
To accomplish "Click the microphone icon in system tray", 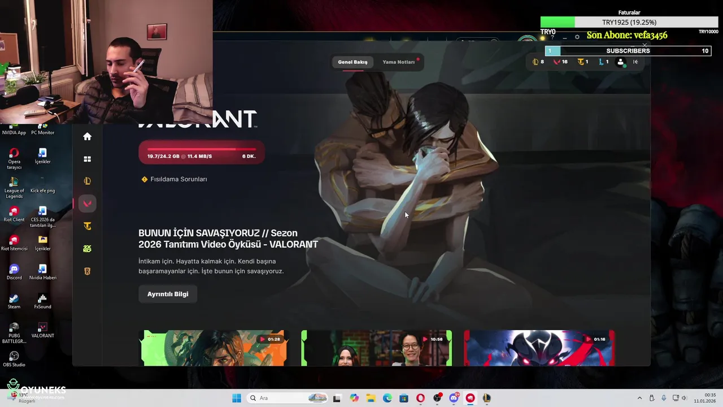I will point(664,398).
